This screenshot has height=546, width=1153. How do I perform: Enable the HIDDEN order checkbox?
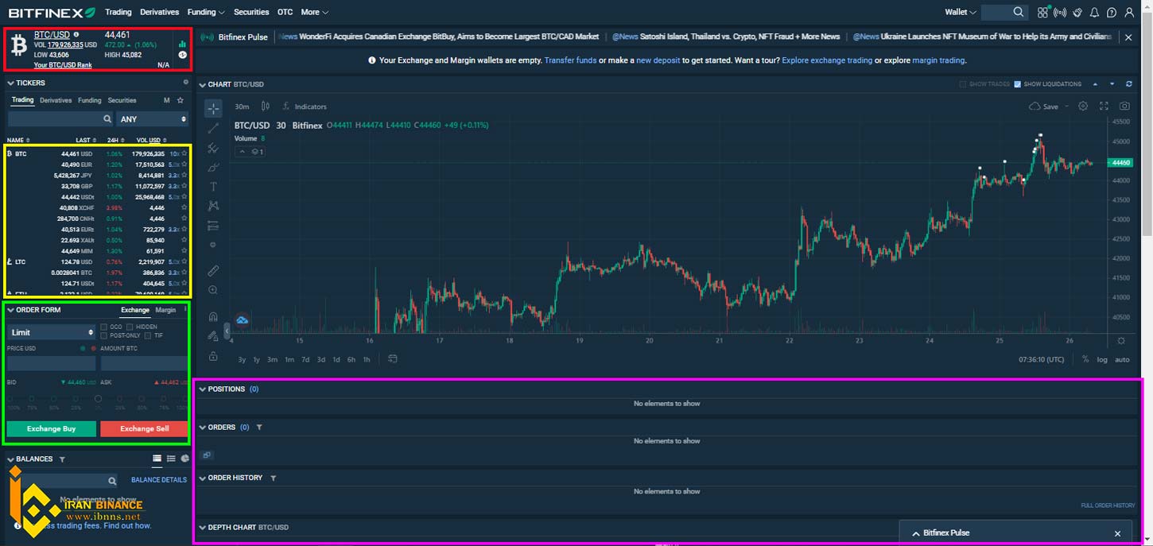[130, 327]
